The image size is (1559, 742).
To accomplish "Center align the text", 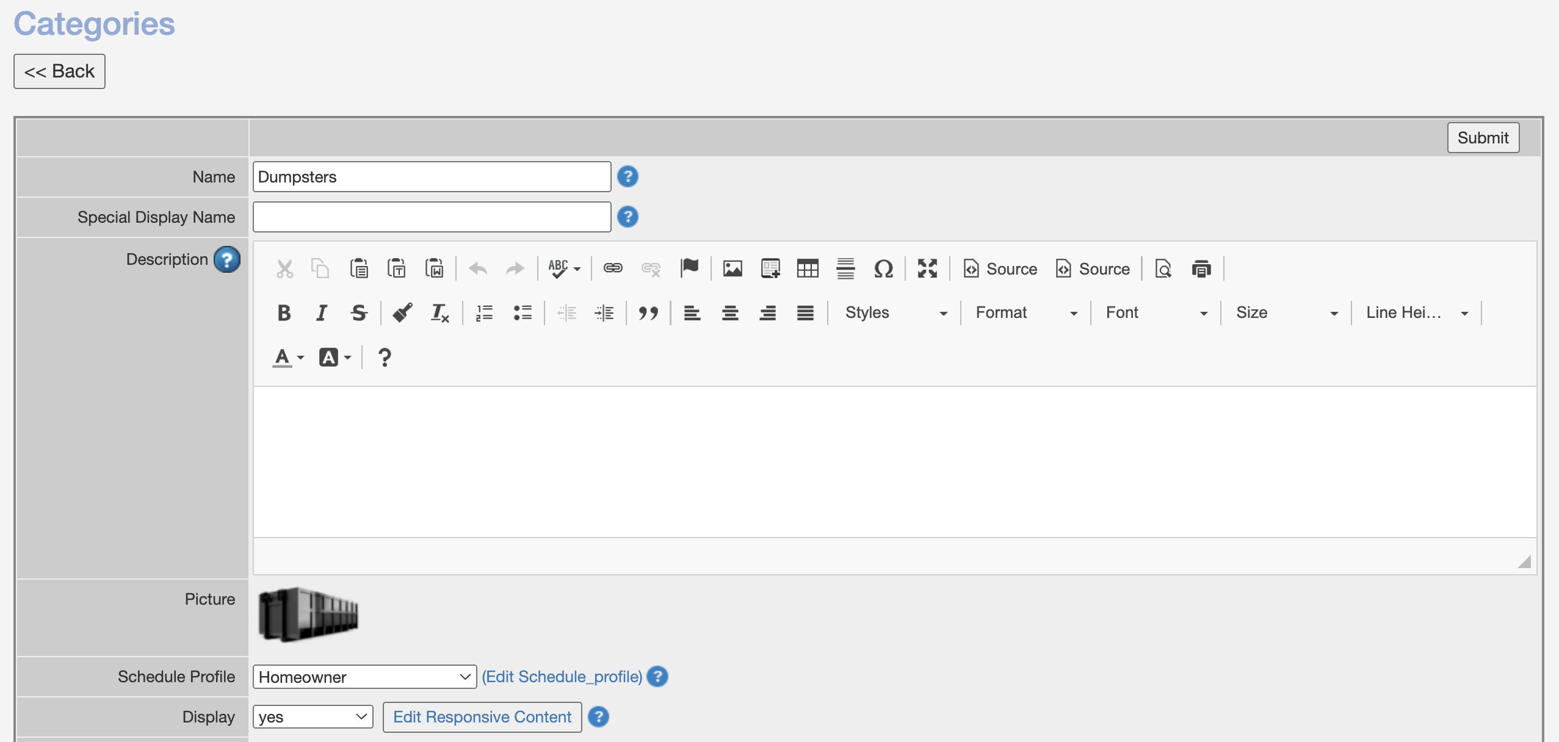I will tap(730, 313).
